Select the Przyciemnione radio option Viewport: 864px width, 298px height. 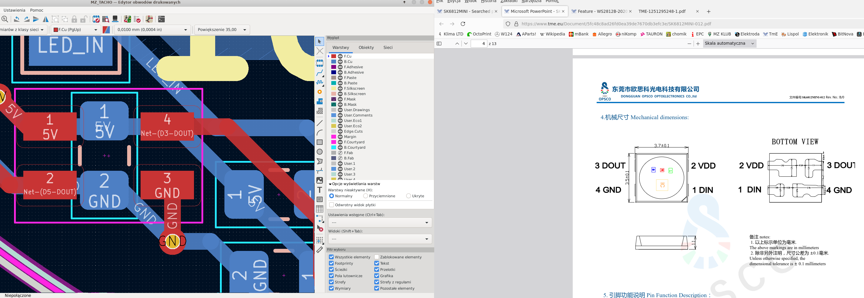(366, 196)
